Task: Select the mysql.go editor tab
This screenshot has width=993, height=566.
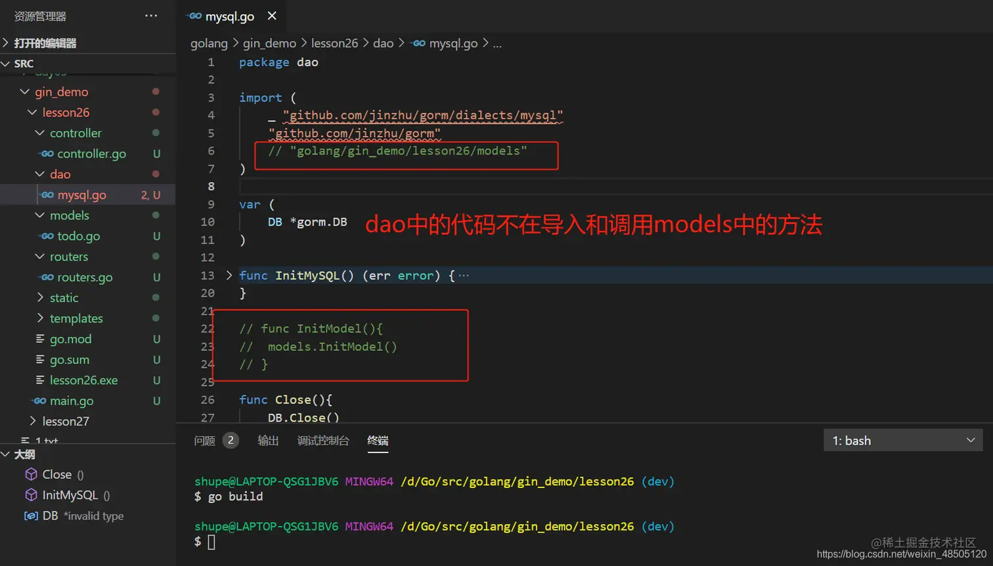Action: pos(230,16)
